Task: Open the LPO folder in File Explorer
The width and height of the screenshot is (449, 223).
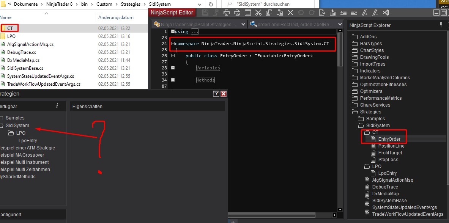Action: [x=11, y=36]
